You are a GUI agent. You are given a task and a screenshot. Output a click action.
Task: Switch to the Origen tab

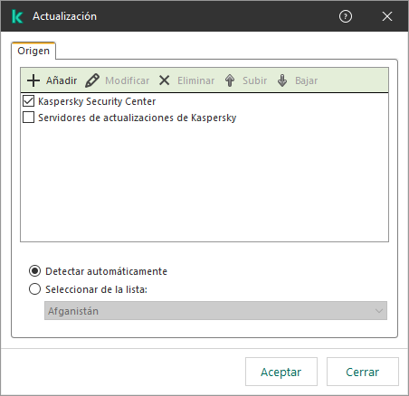coord(33,51)
